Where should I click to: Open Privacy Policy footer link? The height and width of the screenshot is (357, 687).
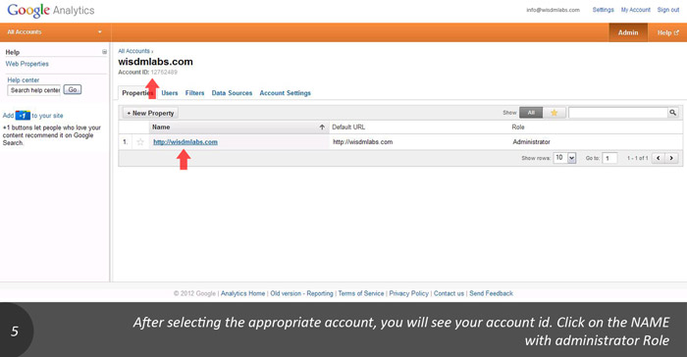(x=409, y=293)
